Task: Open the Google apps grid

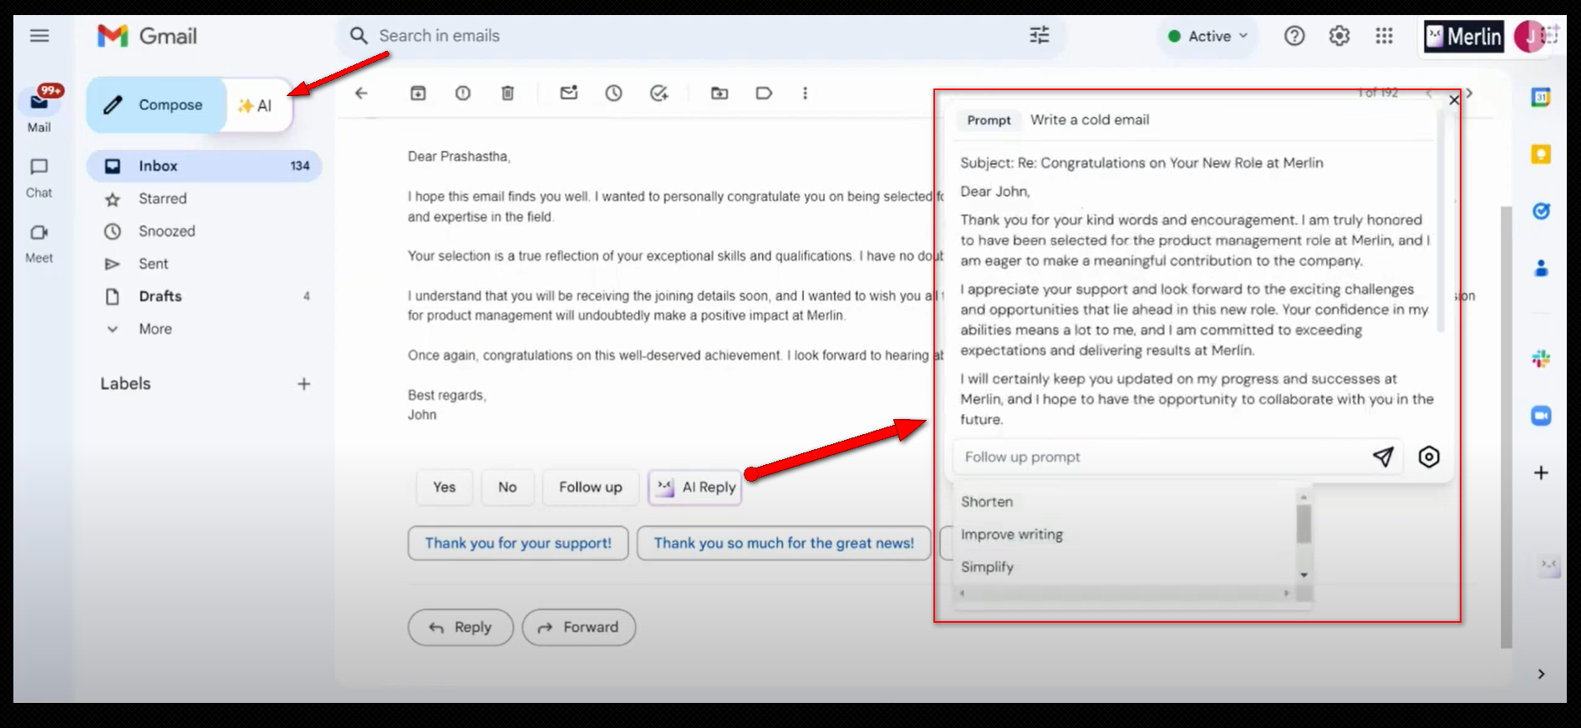Action: pyautogui.click(x=1384, y=36)
